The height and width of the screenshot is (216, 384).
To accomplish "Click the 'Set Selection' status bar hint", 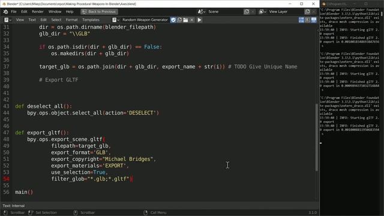I will click(x=46, y=212).
